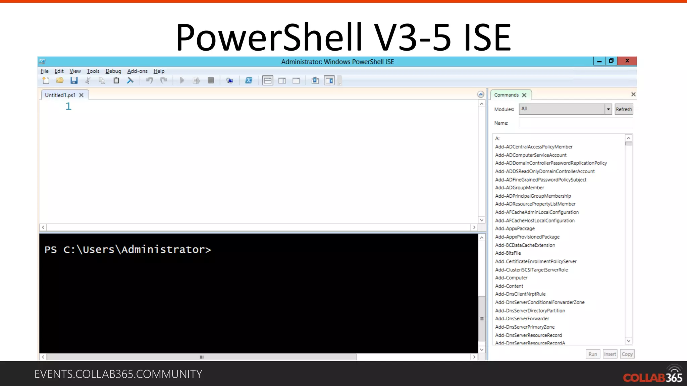The width and height of the screenshot is (687, 386).
Task: Click the New script toolbar icon
Action: click(46, 80)
